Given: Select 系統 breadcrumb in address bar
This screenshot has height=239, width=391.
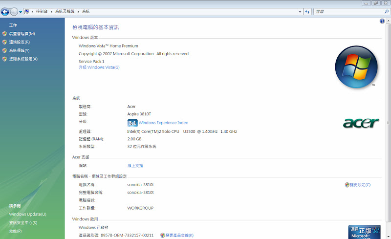Looking at the screenshot, I should click(86, 11).
